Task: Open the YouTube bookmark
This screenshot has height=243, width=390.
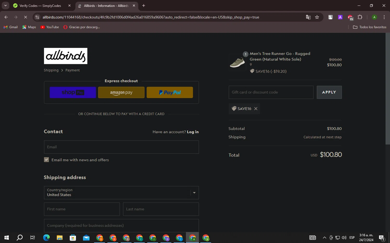Action: [x=50, y=27]
